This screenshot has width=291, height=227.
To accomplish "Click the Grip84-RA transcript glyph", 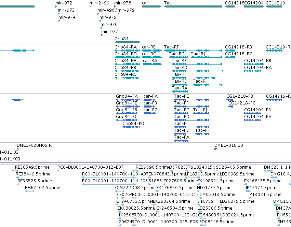I will (x=127, y=51).
